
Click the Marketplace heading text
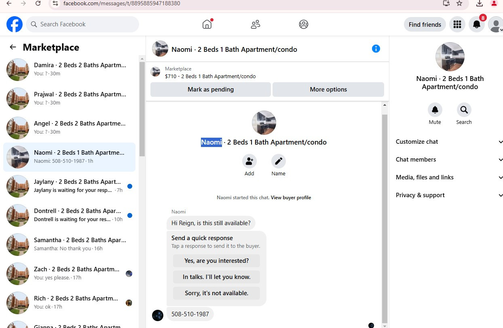51,47
